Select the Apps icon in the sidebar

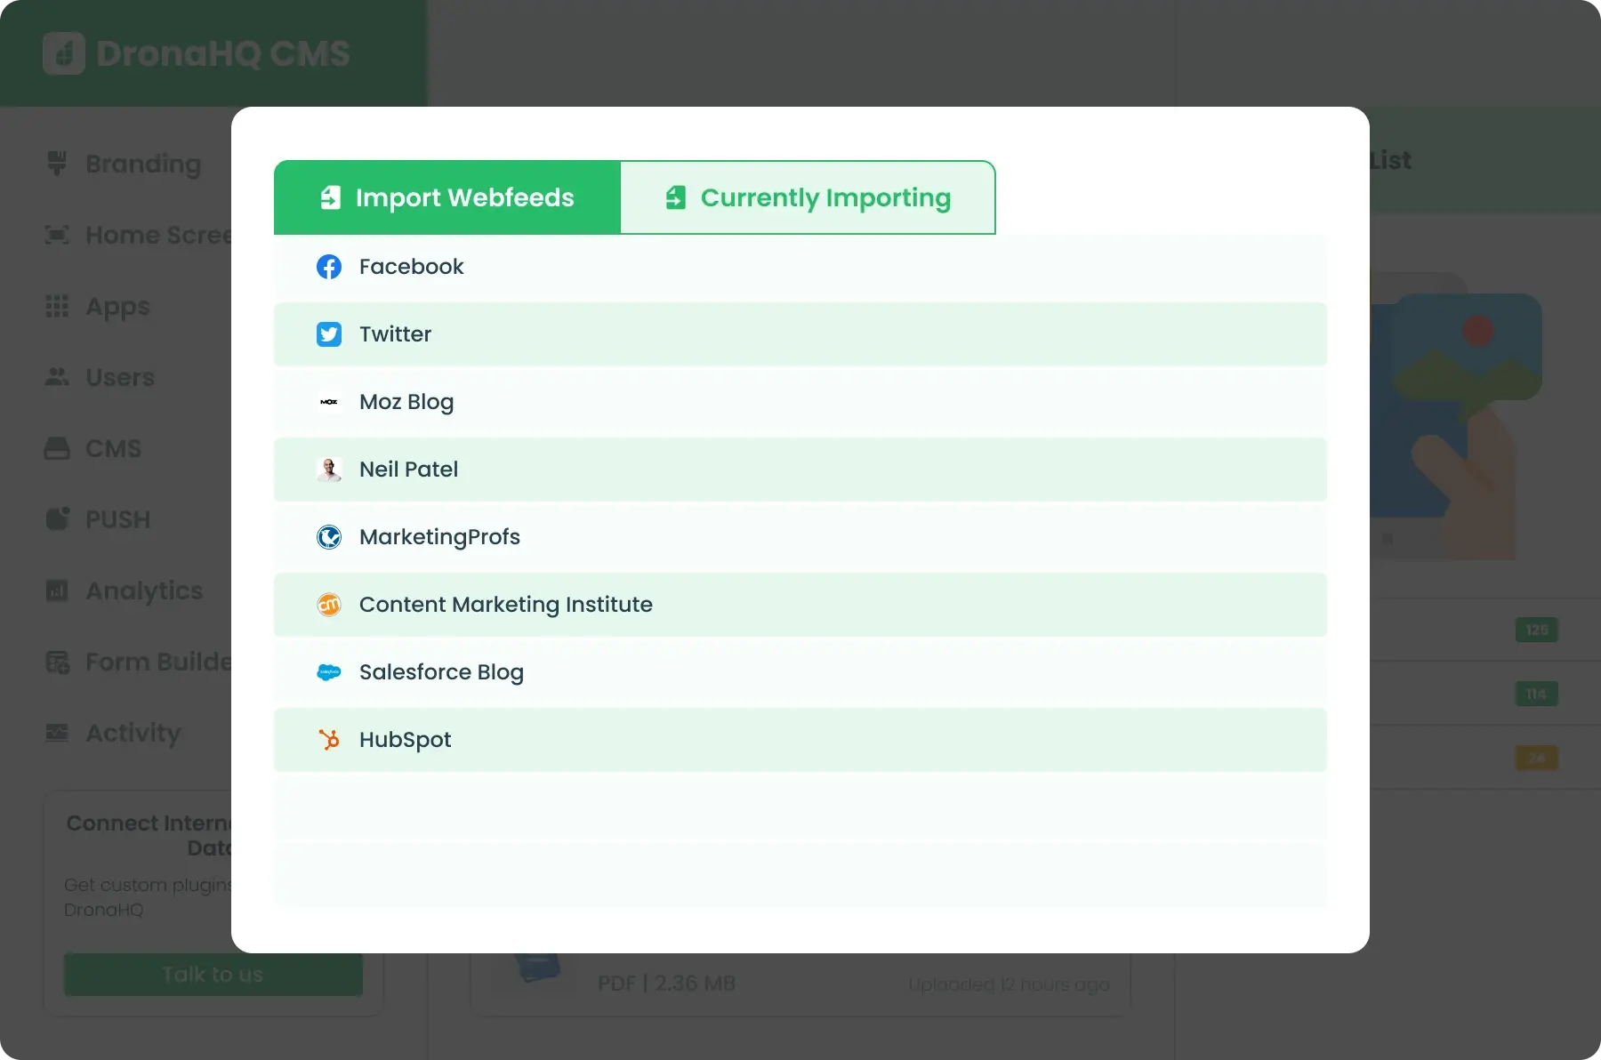[57, 306]
